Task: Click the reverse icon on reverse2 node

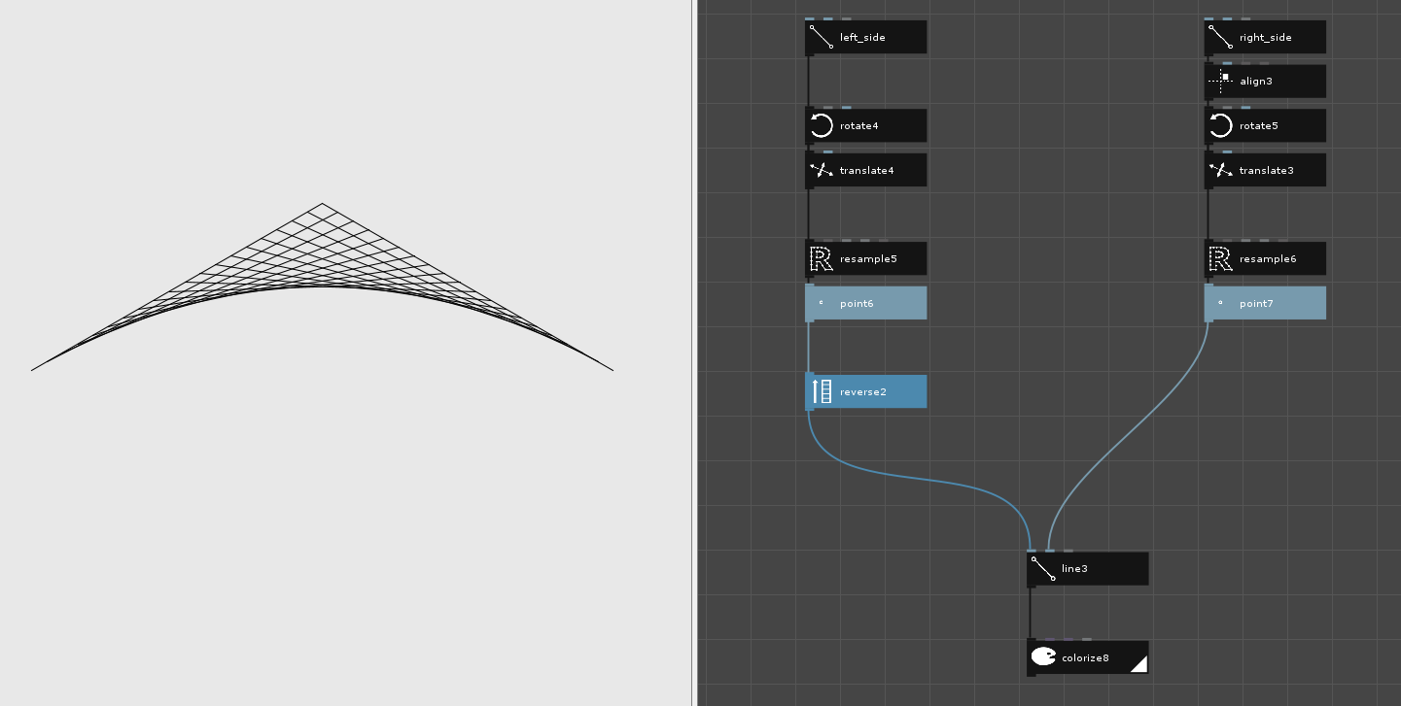Action: [822, 391]
